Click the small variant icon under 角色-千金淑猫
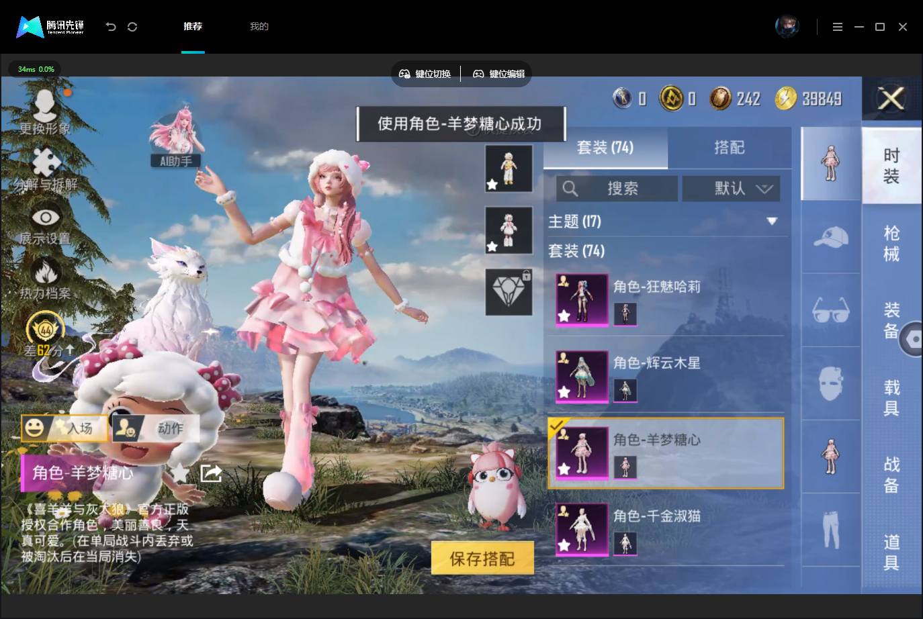The width and height of the screenshot is (923, 619). tap(625, 543)
